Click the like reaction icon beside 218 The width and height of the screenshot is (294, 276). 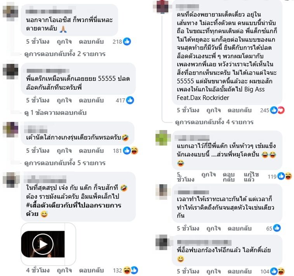(127, 41)
